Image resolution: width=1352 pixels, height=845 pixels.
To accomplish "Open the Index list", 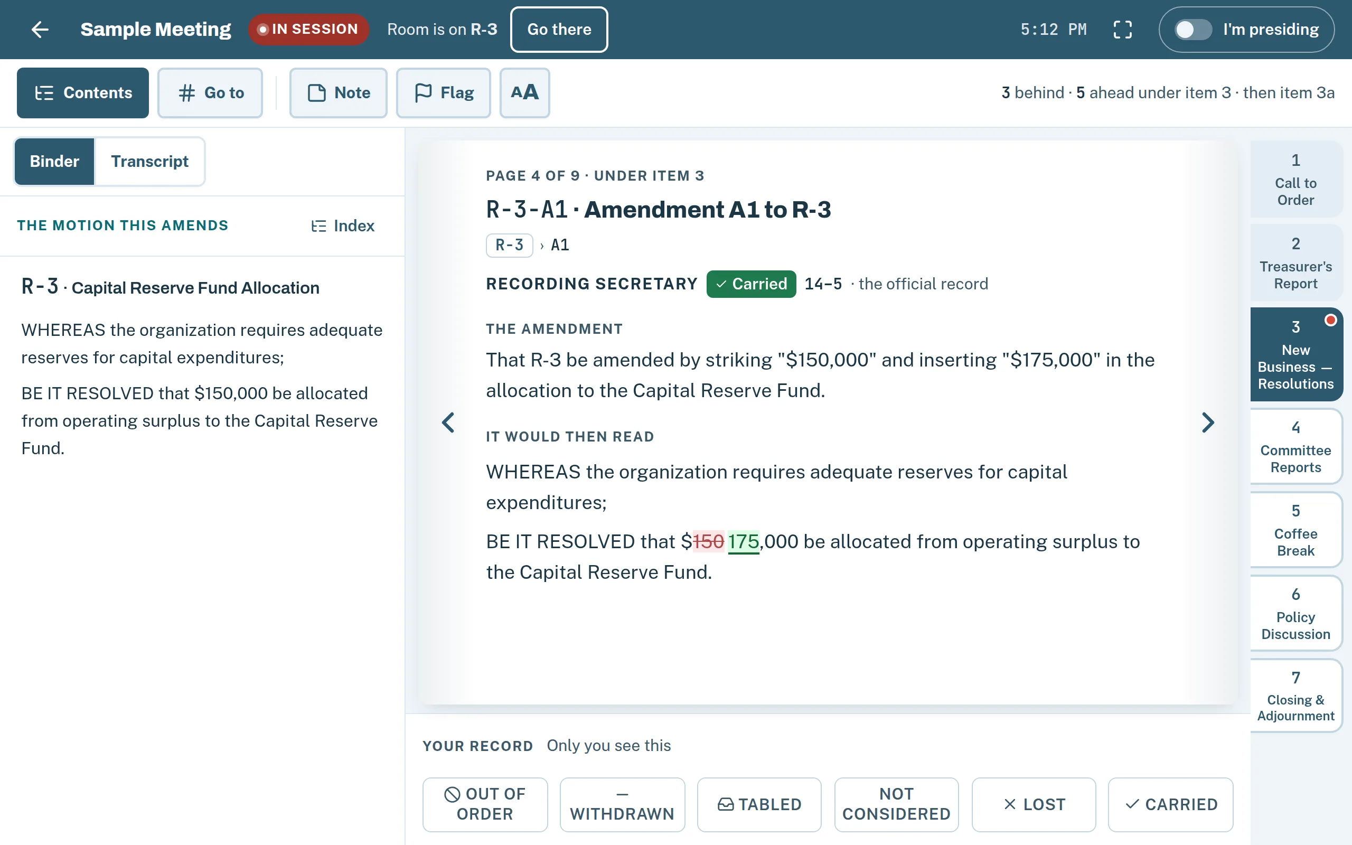I will [342, 226].
